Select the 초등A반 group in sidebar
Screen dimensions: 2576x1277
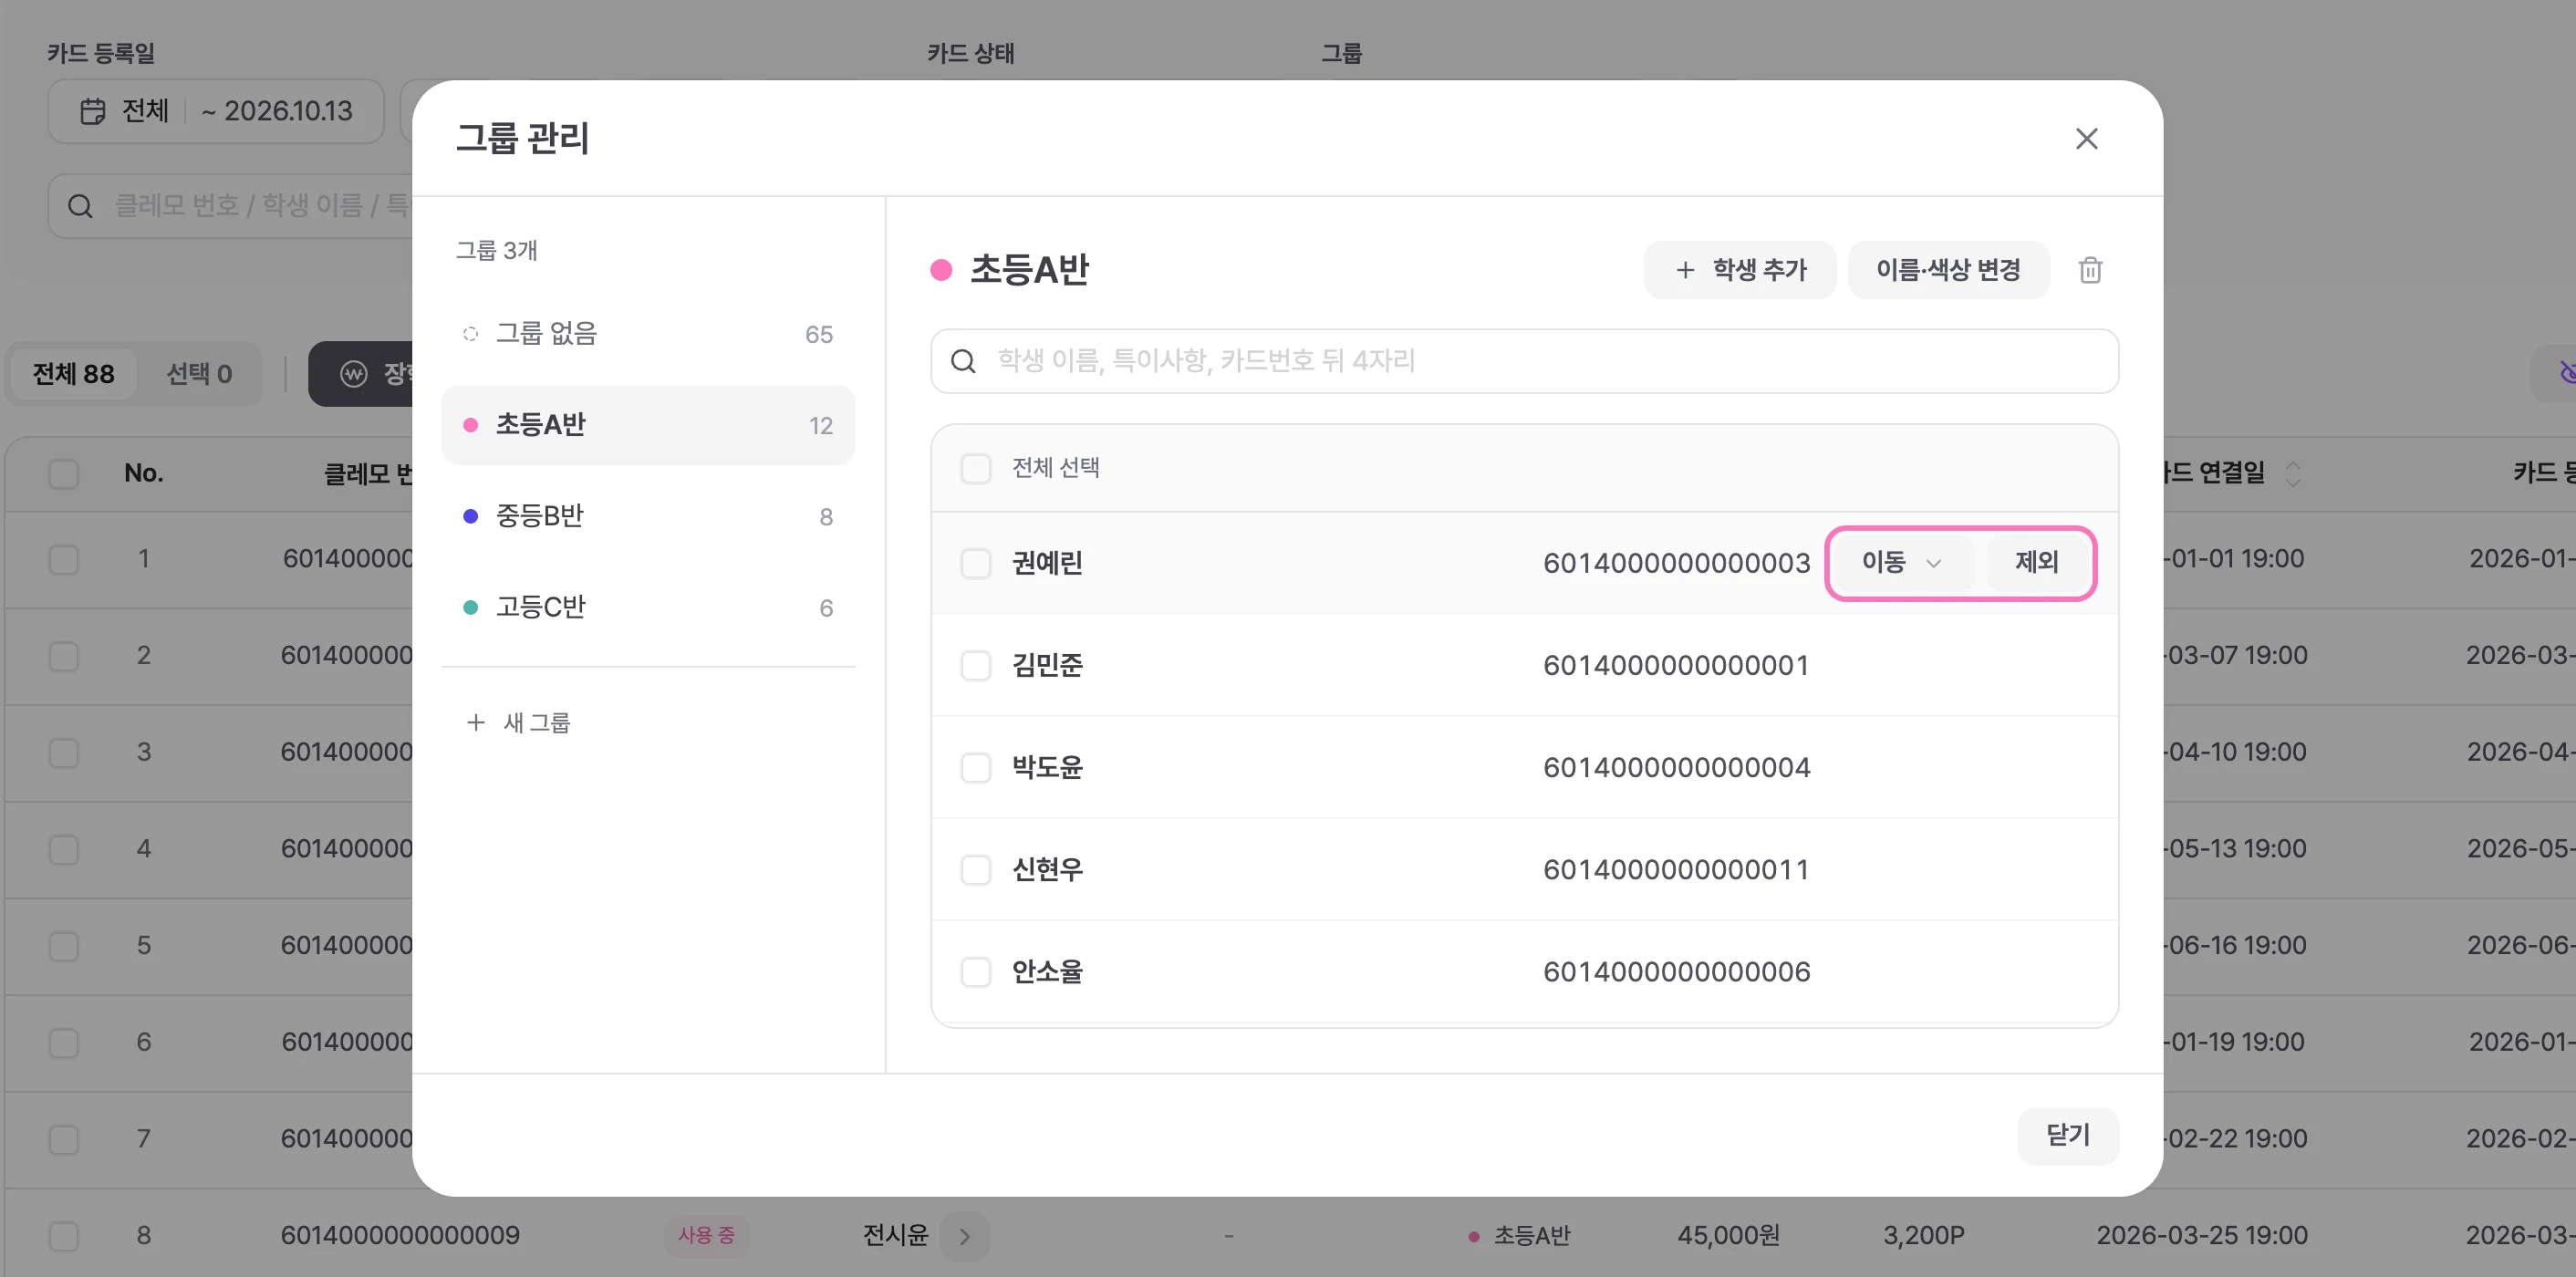pos(648,425)
